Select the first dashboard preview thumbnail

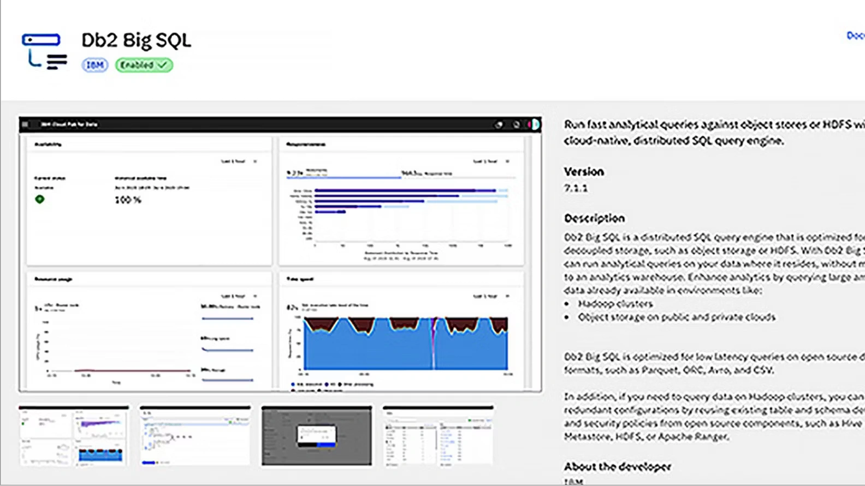pos(74,436)
